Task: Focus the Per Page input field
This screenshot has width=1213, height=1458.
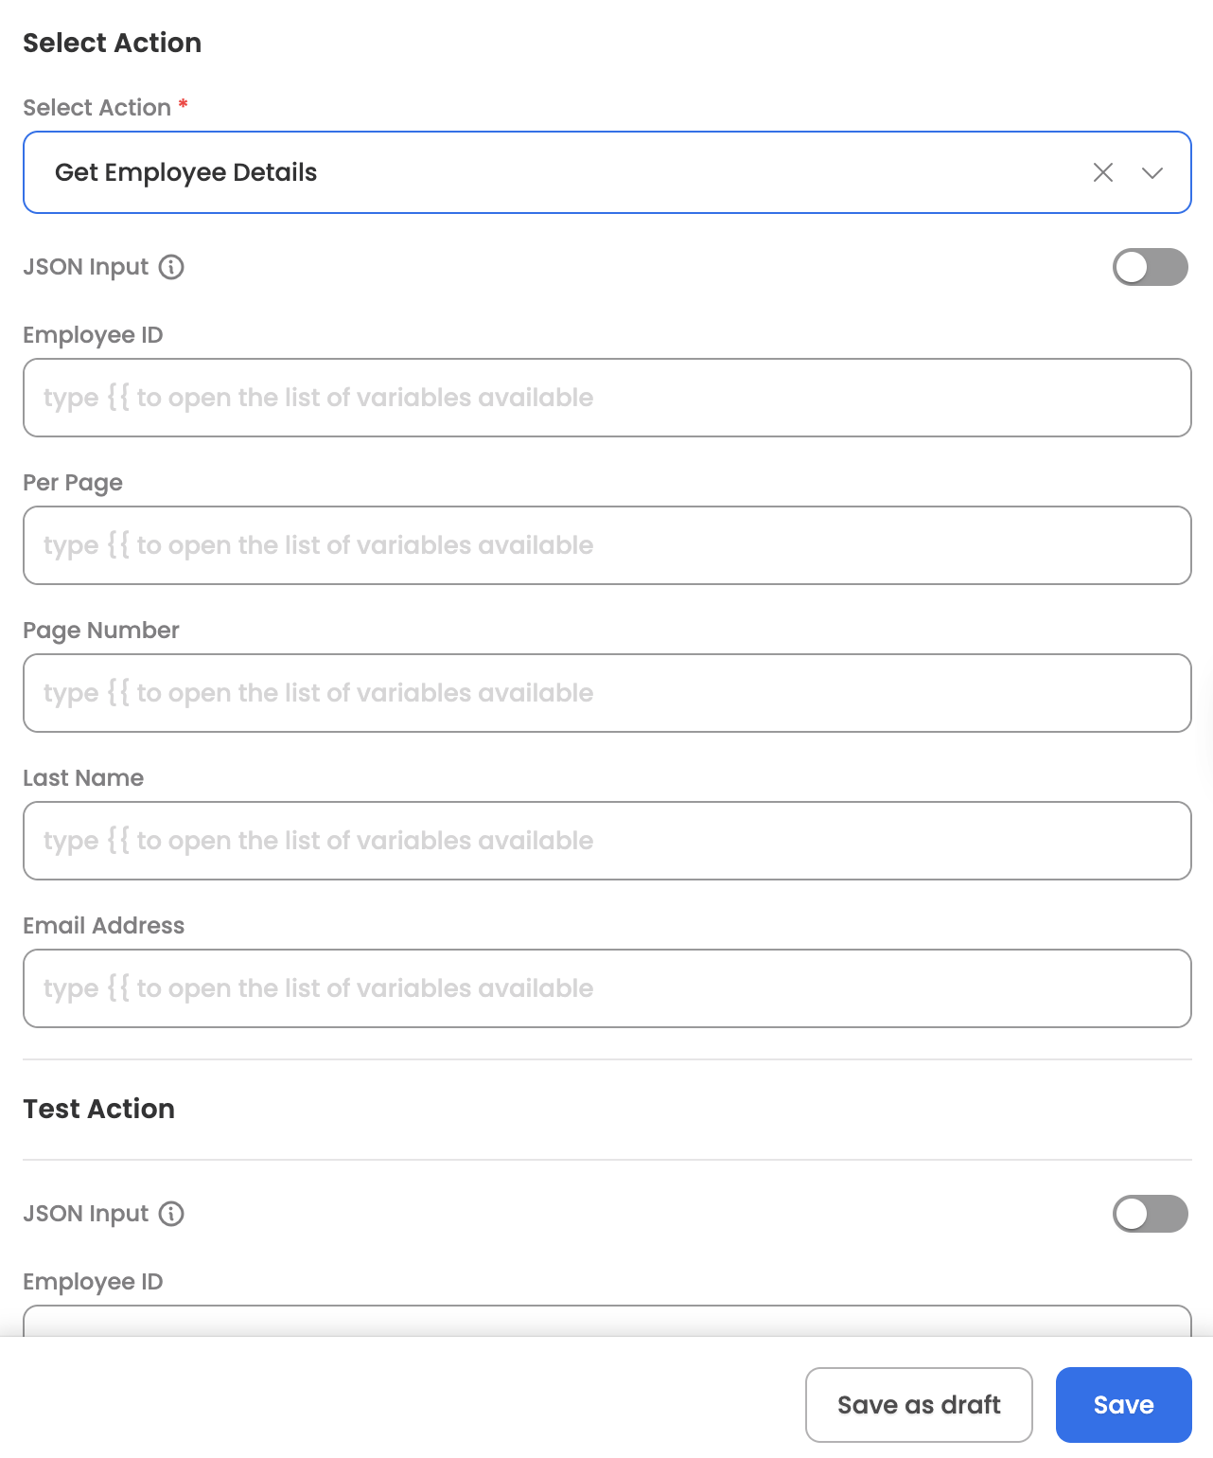Action: pos(606,545)
